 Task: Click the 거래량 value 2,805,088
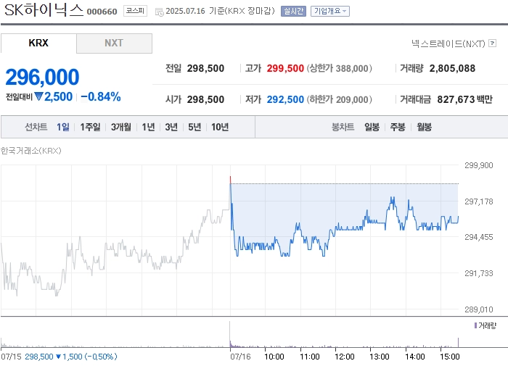(x=452, y=68)
